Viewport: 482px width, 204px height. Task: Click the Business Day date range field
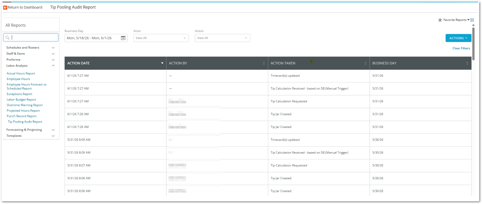pyautogui.click(x=96, y=38)
